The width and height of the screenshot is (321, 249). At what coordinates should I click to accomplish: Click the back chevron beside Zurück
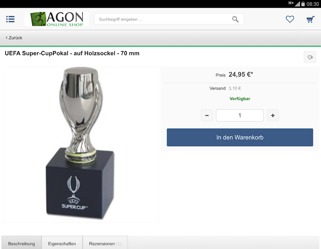click(x=7, y=38)
